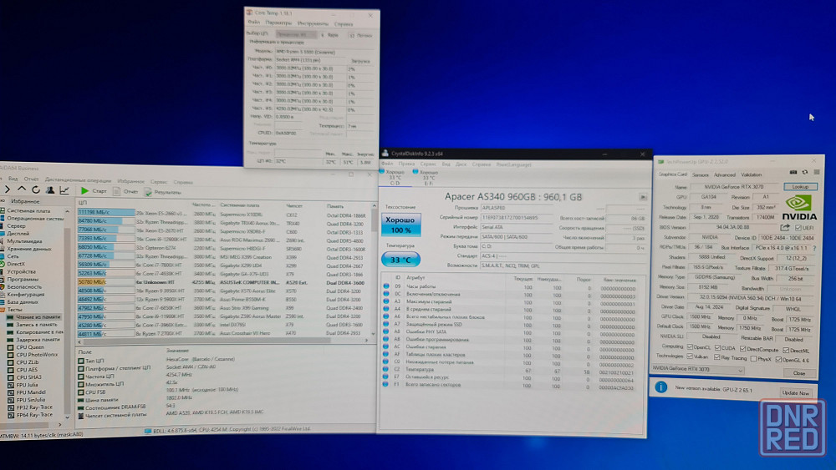Click the Lookup button in GPU-Z
The width and height of the screenshot is (836, 470).
pyautogui.click(x=800, y=187)
